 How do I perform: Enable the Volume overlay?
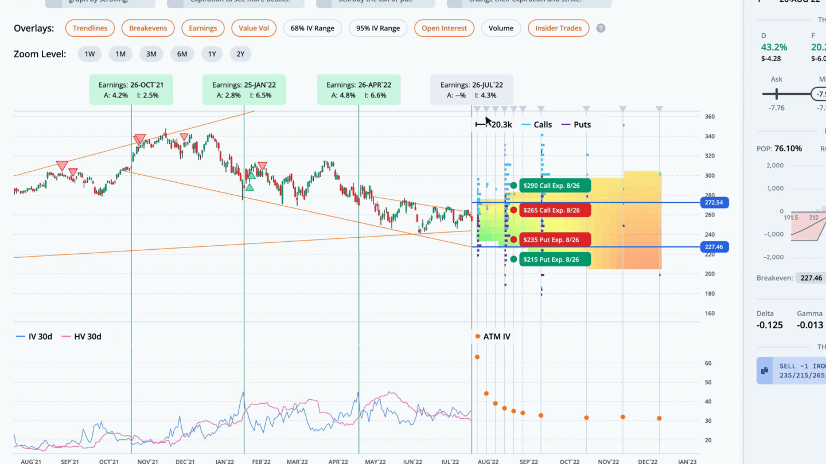click(x=501, y=28)
